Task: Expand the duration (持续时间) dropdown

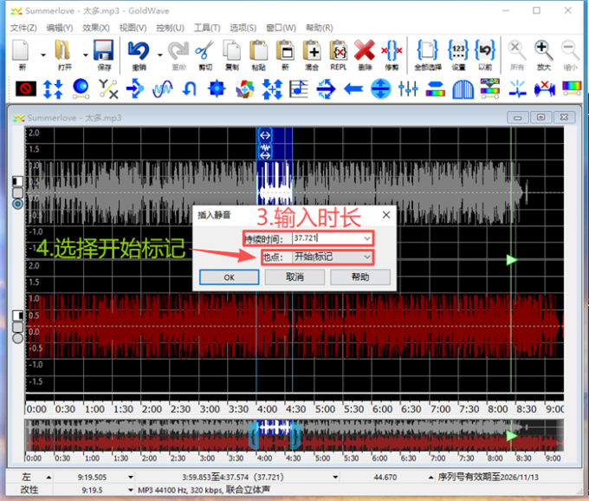Action: pyautogui.click(x=367, y=237)
